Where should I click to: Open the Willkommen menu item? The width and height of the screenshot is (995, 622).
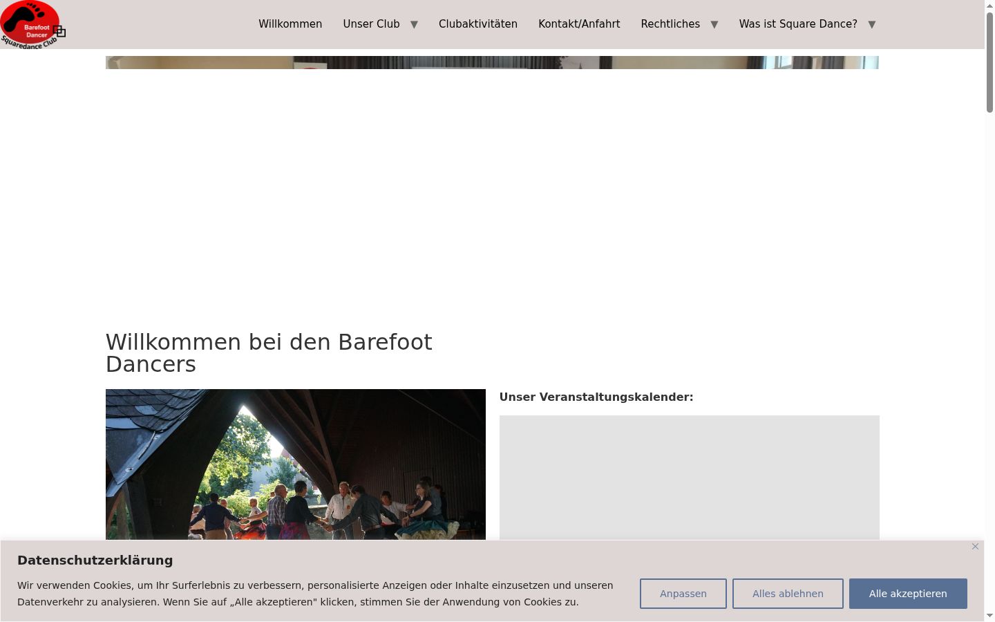290,24
